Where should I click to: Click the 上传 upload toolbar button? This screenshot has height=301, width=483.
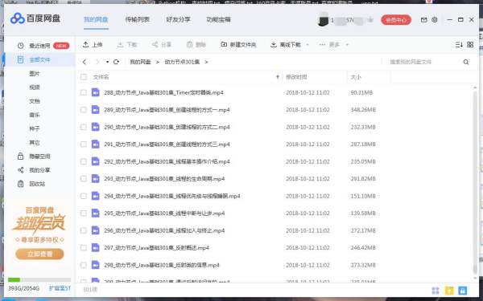click(93, 45)
